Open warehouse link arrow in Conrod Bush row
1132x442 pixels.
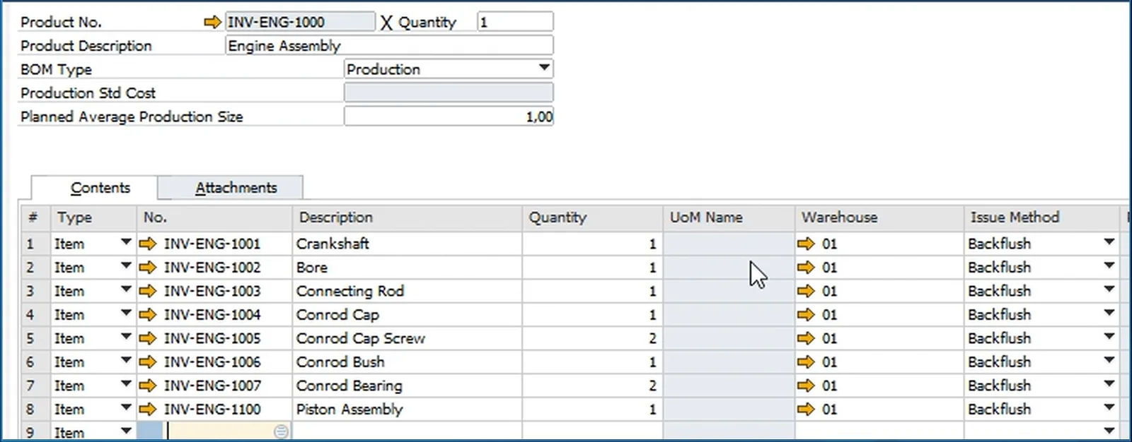click(x=806, y=362)
